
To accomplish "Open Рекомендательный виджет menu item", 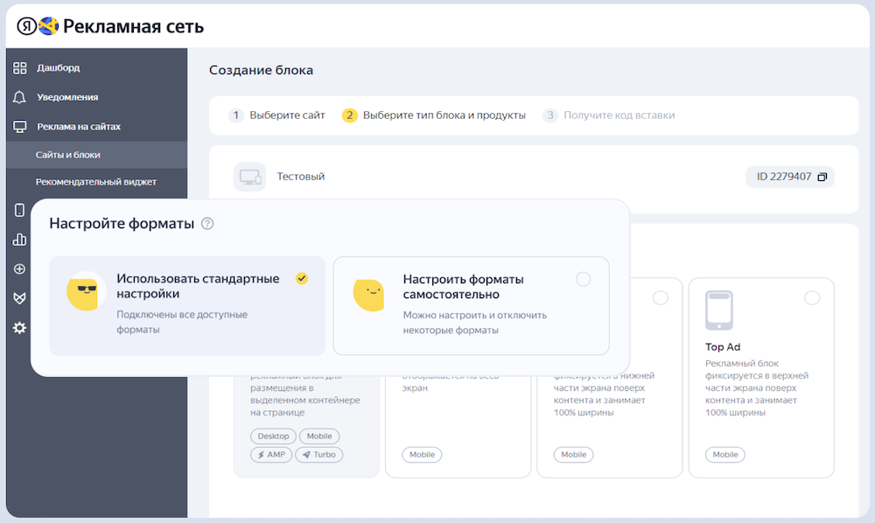I will point(96,182).
